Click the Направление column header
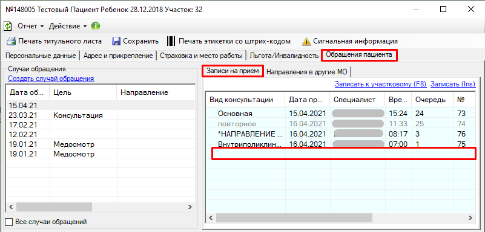 coord(156,92)
